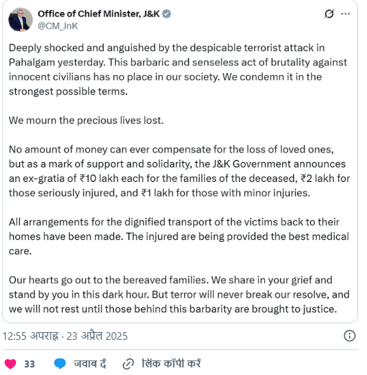Open the @CM_JnK handle link

[x=58, y=26]
